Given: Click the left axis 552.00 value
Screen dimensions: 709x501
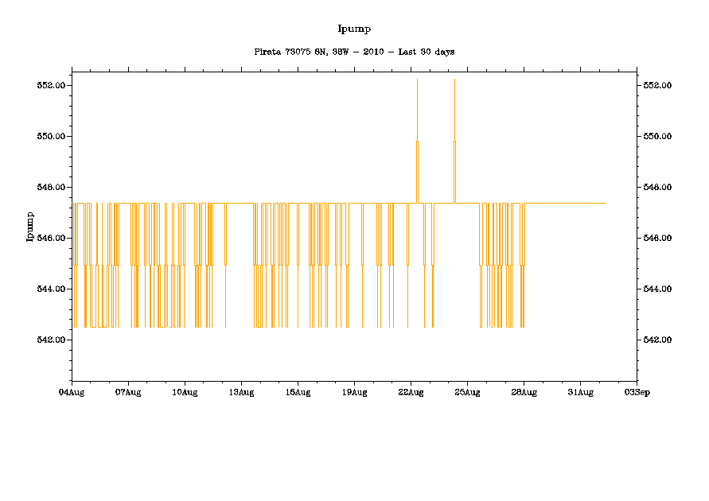Looking at the screenshot, I should [x=51, y=85].
